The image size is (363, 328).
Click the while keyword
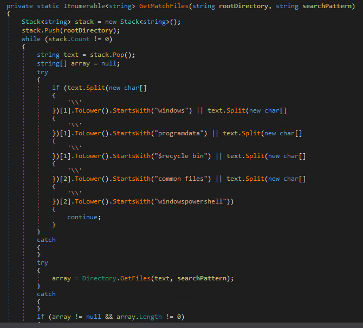tap(30, 39)
